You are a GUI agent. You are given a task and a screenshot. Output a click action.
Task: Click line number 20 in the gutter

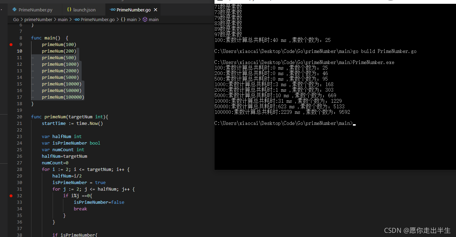point(19,117)
